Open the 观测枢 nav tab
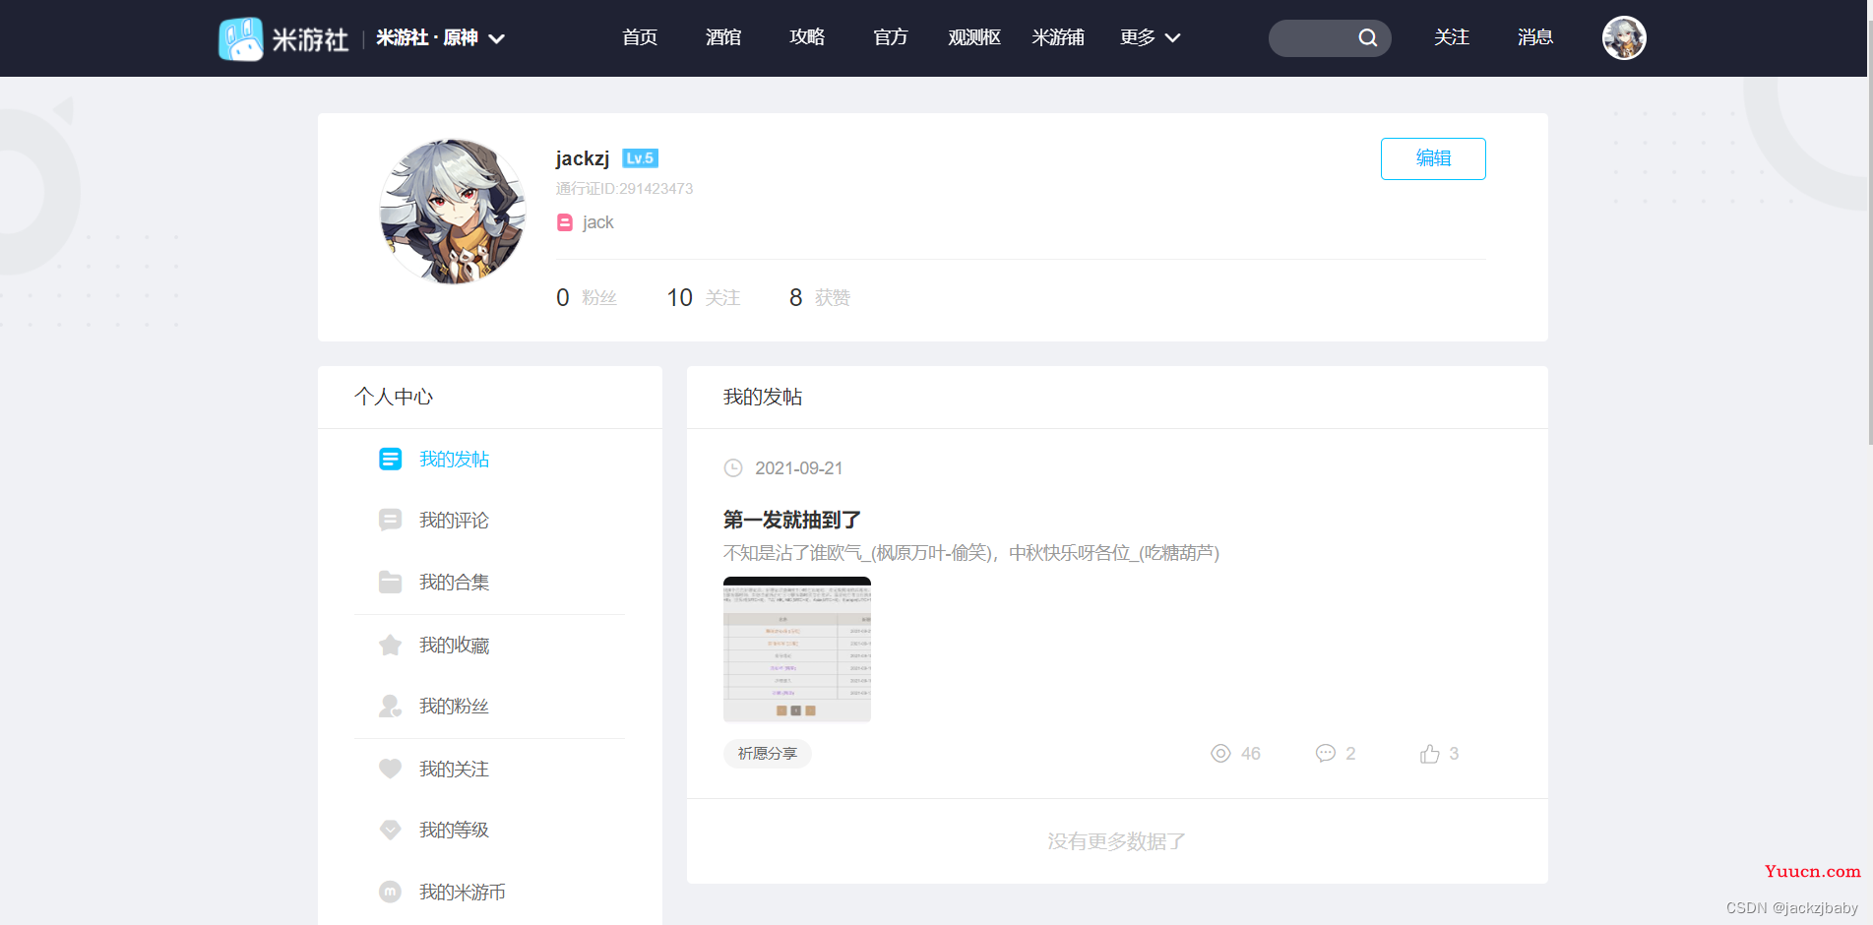 (974, 37)
